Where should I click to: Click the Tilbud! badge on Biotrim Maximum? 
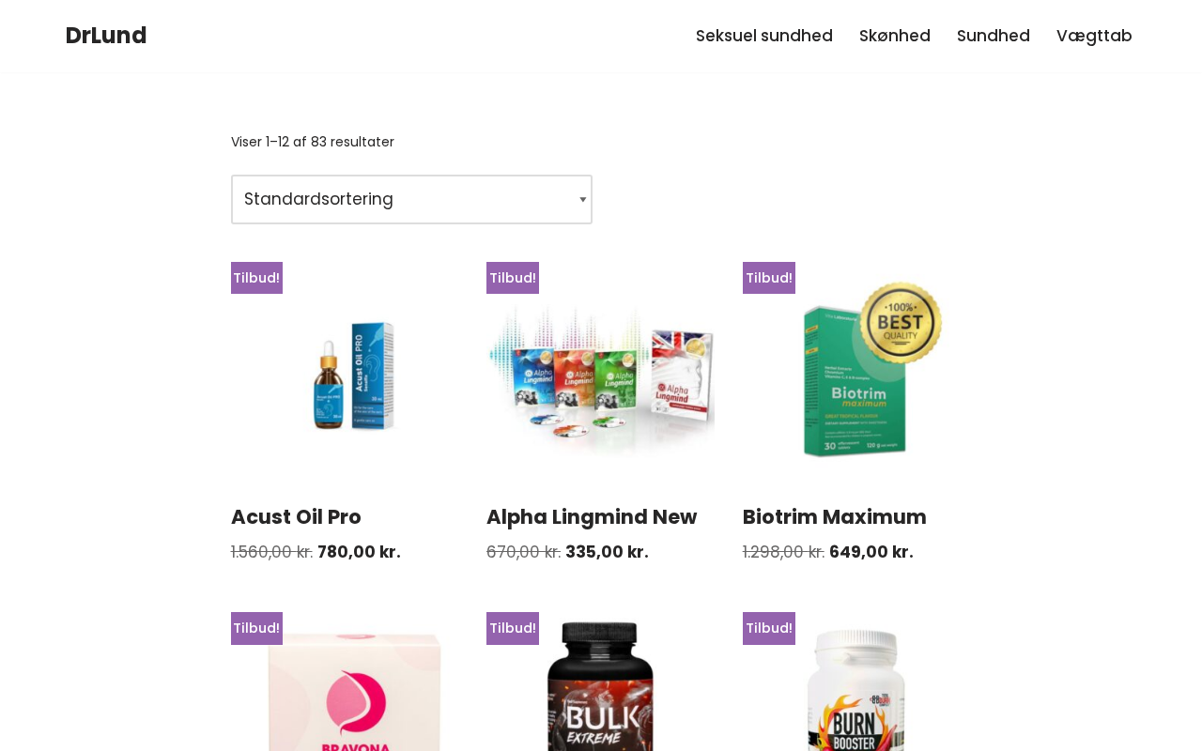pyautogui.click(x=769, y=278)
